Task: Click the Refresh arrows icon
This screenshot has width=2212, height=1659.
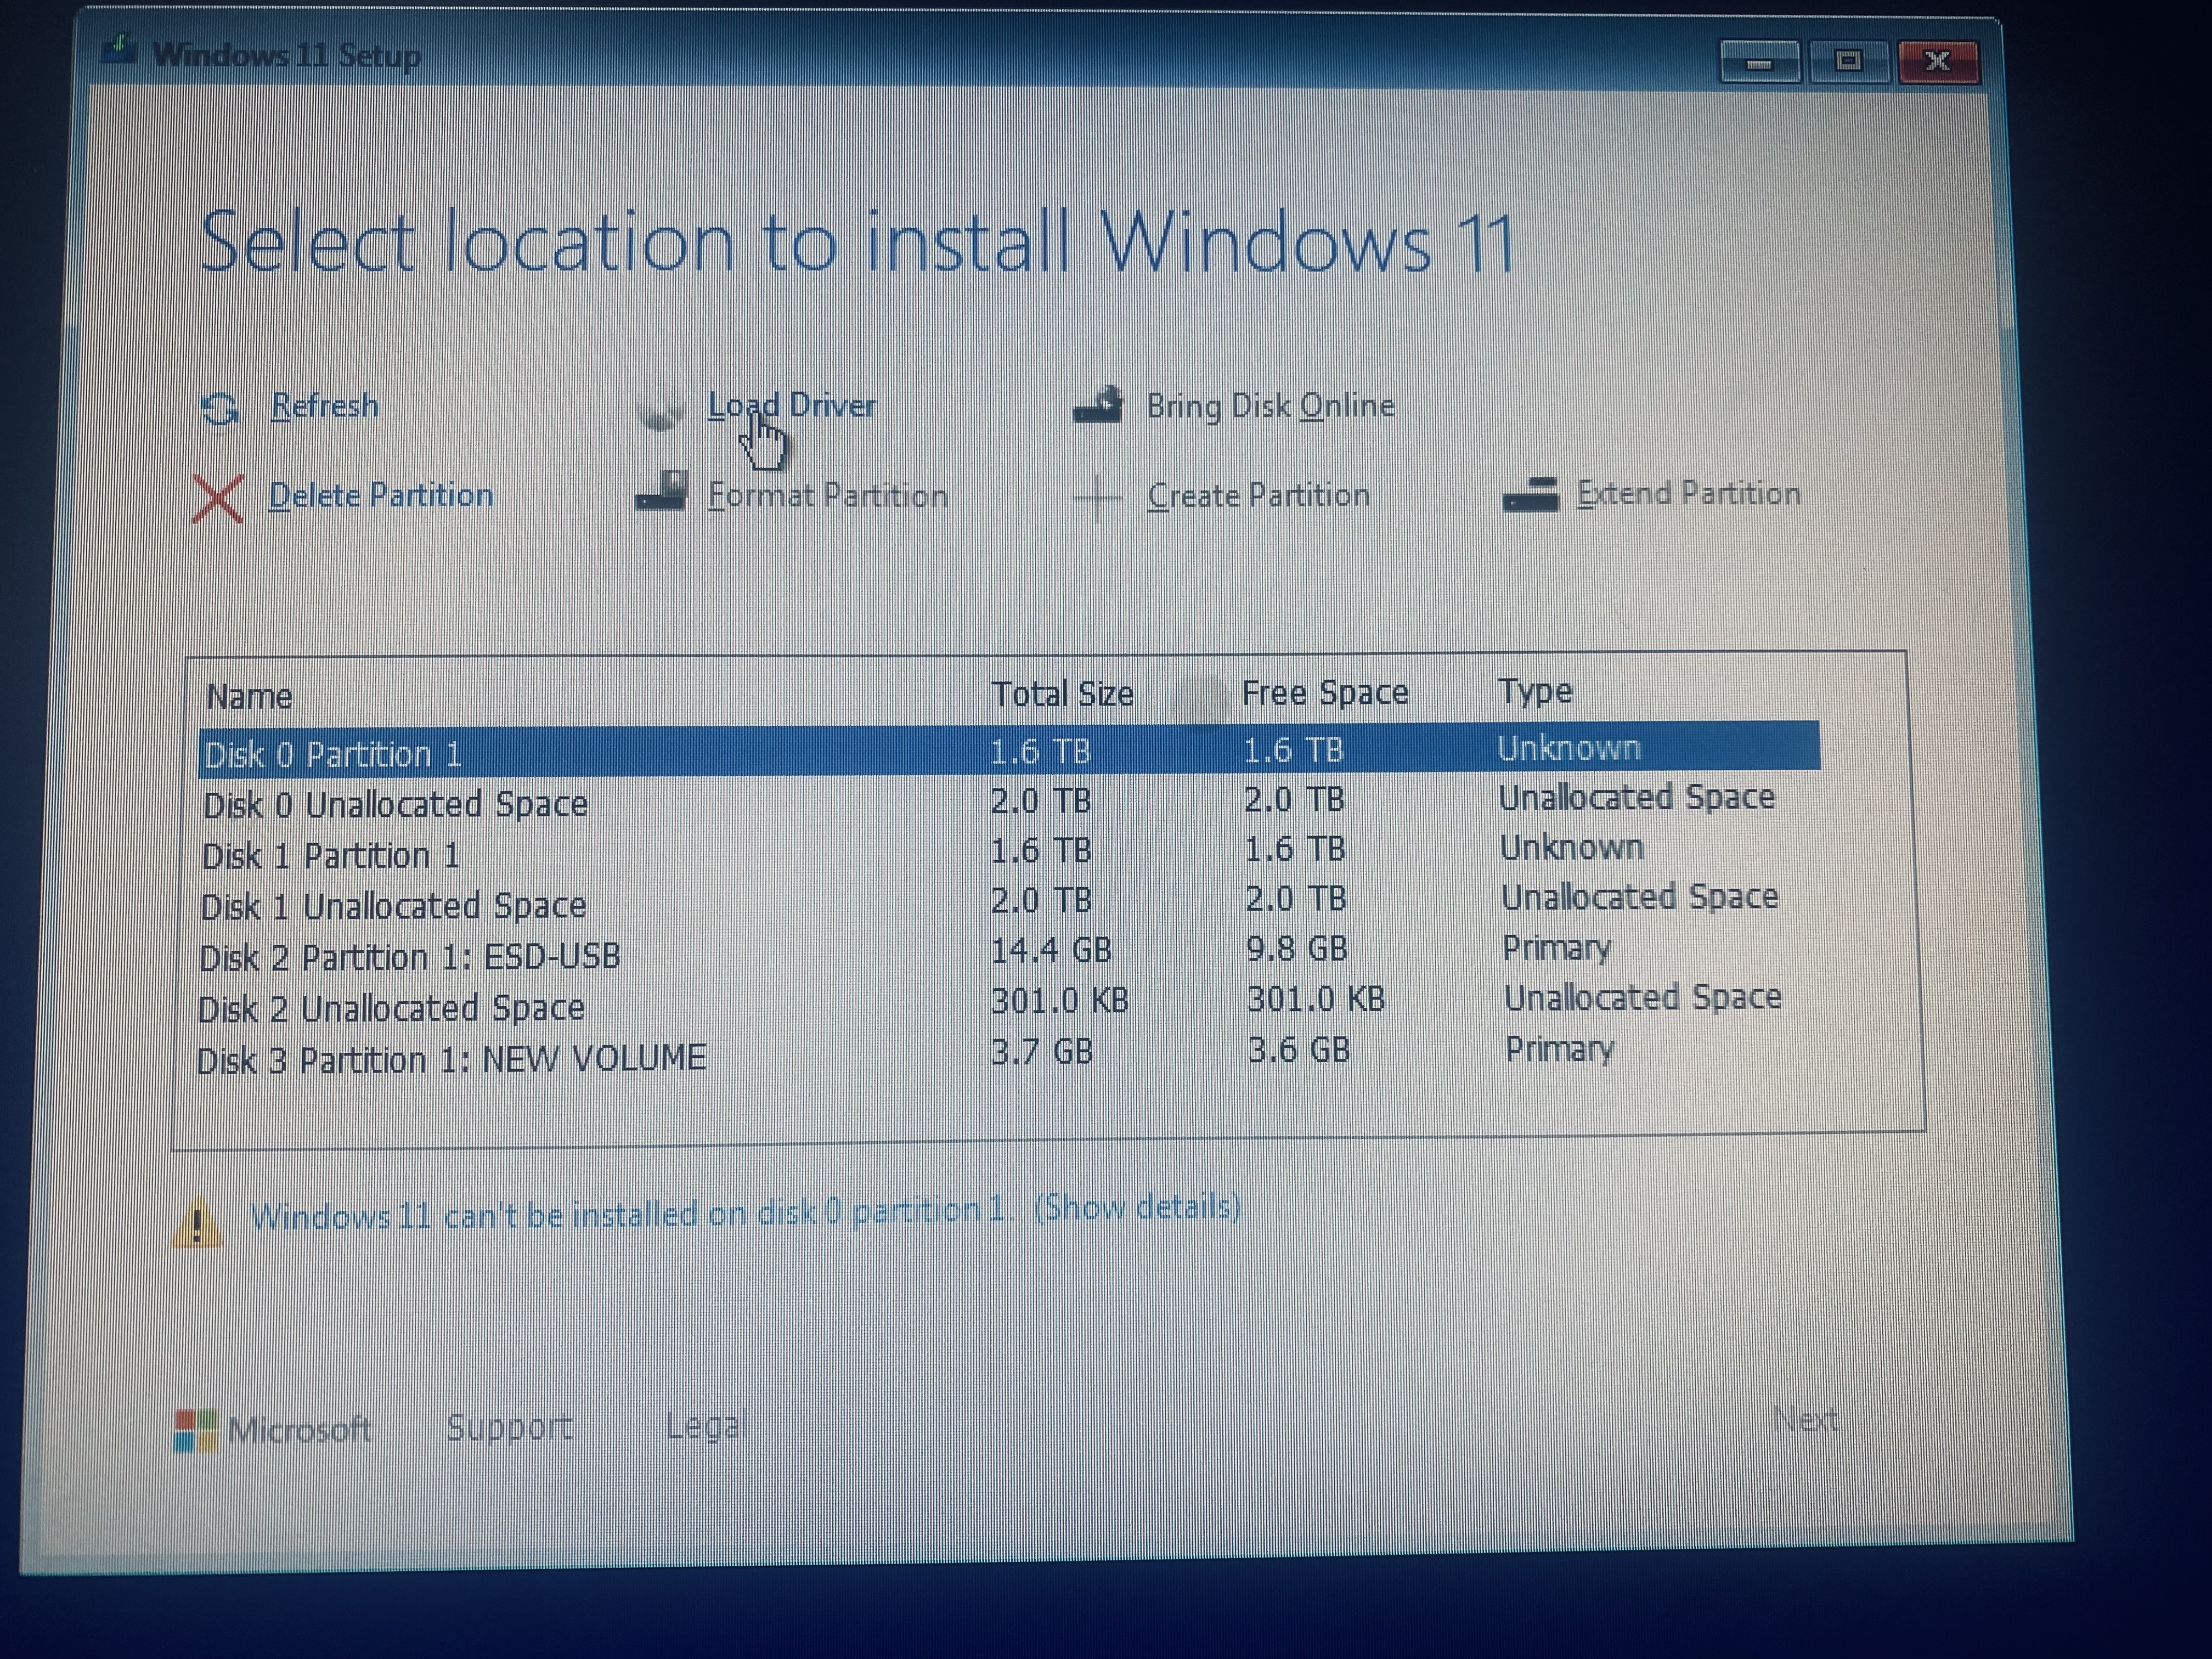Action: click(x=220, y=409)
